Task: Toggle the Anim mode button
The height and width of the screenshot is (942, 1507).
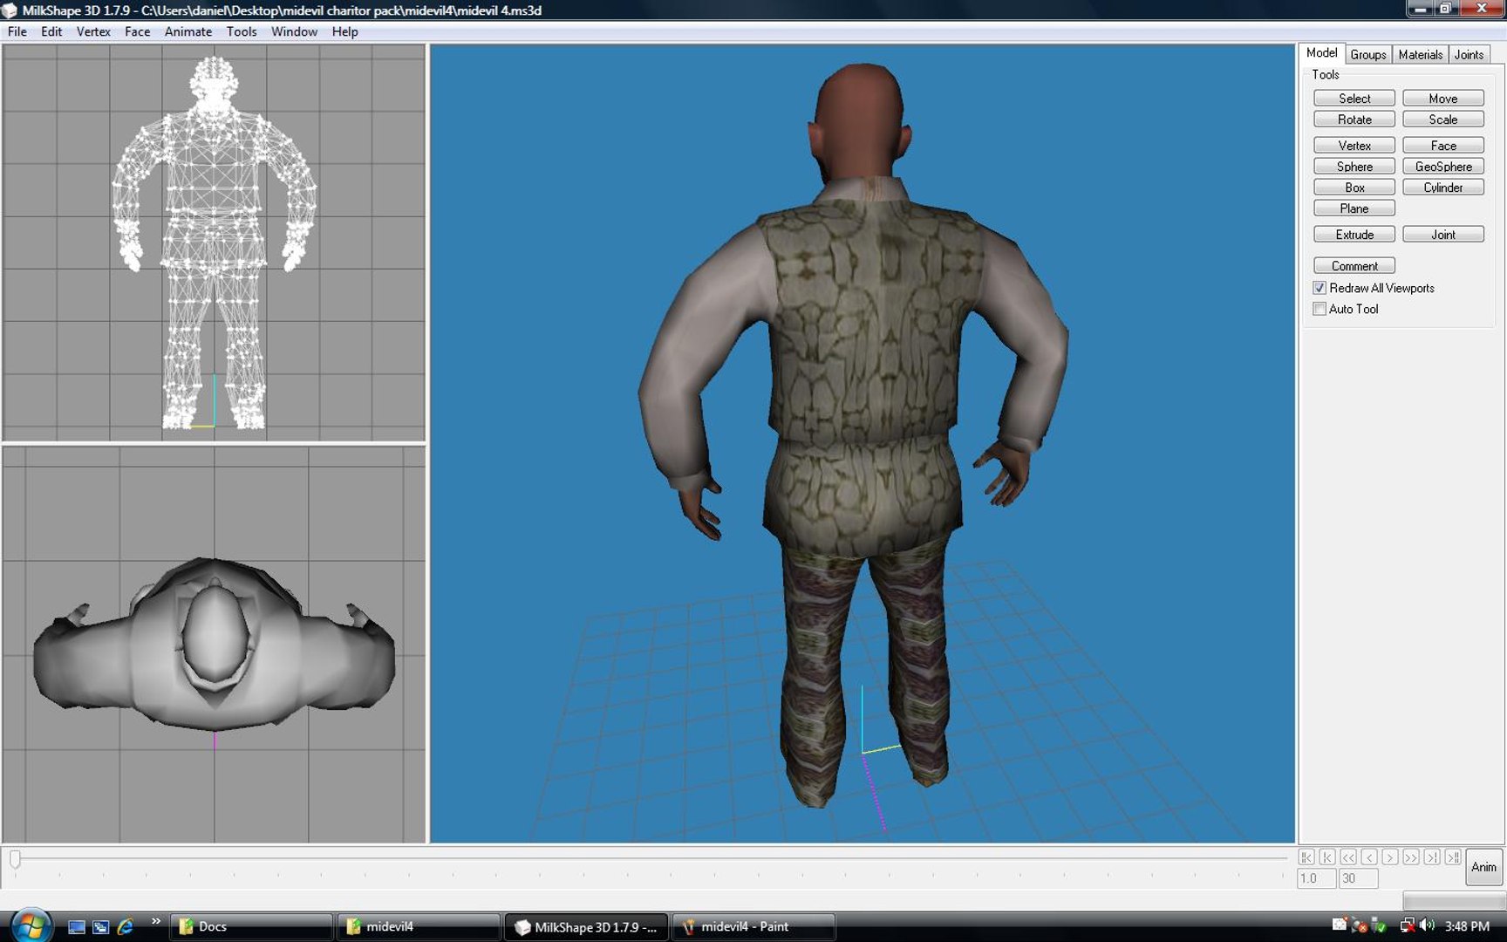Action: pyautogui.click(x=1483, y=867)
